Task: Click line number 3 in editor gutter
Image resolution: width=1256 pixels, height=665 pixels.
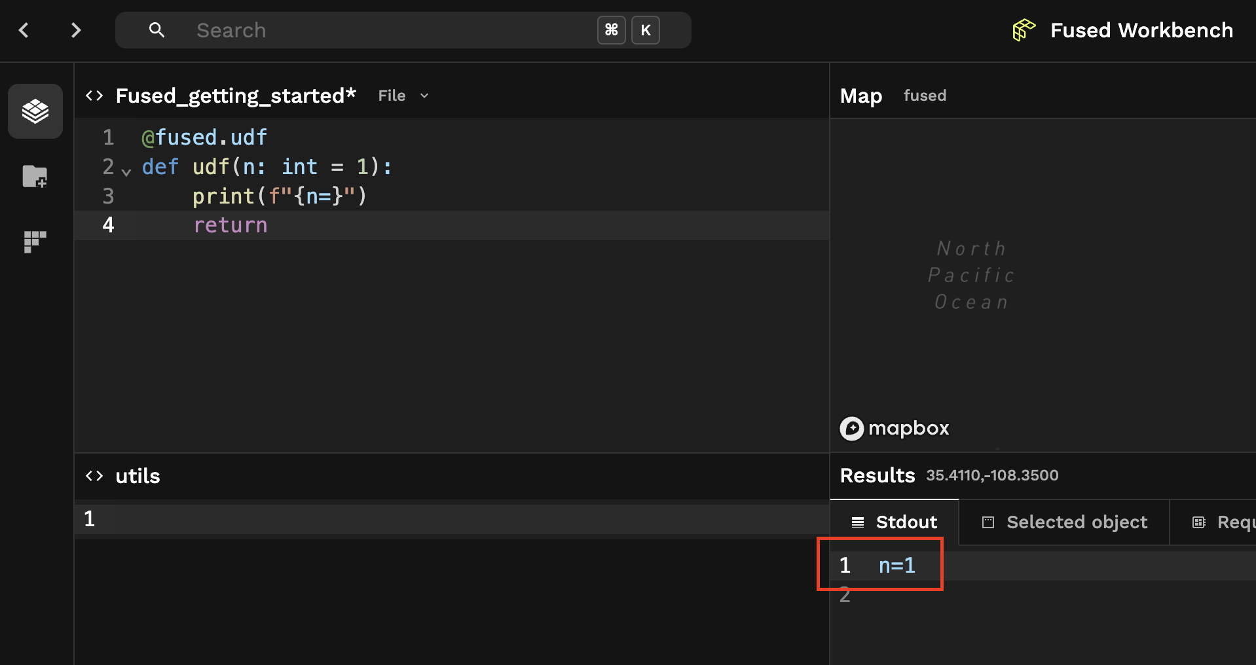Action: (108, 196)
